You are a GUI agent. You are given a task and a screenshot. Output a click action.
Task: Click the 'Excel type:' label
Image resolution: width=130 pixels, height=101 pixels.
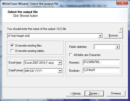pos(15,63)
